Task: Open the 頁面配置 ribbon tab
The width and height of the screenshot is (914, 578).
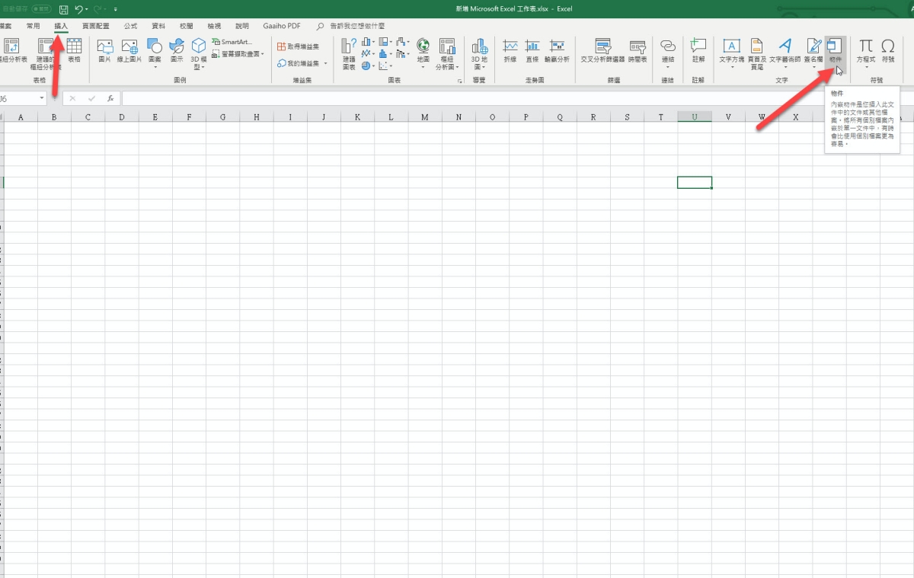Action: 96,26
